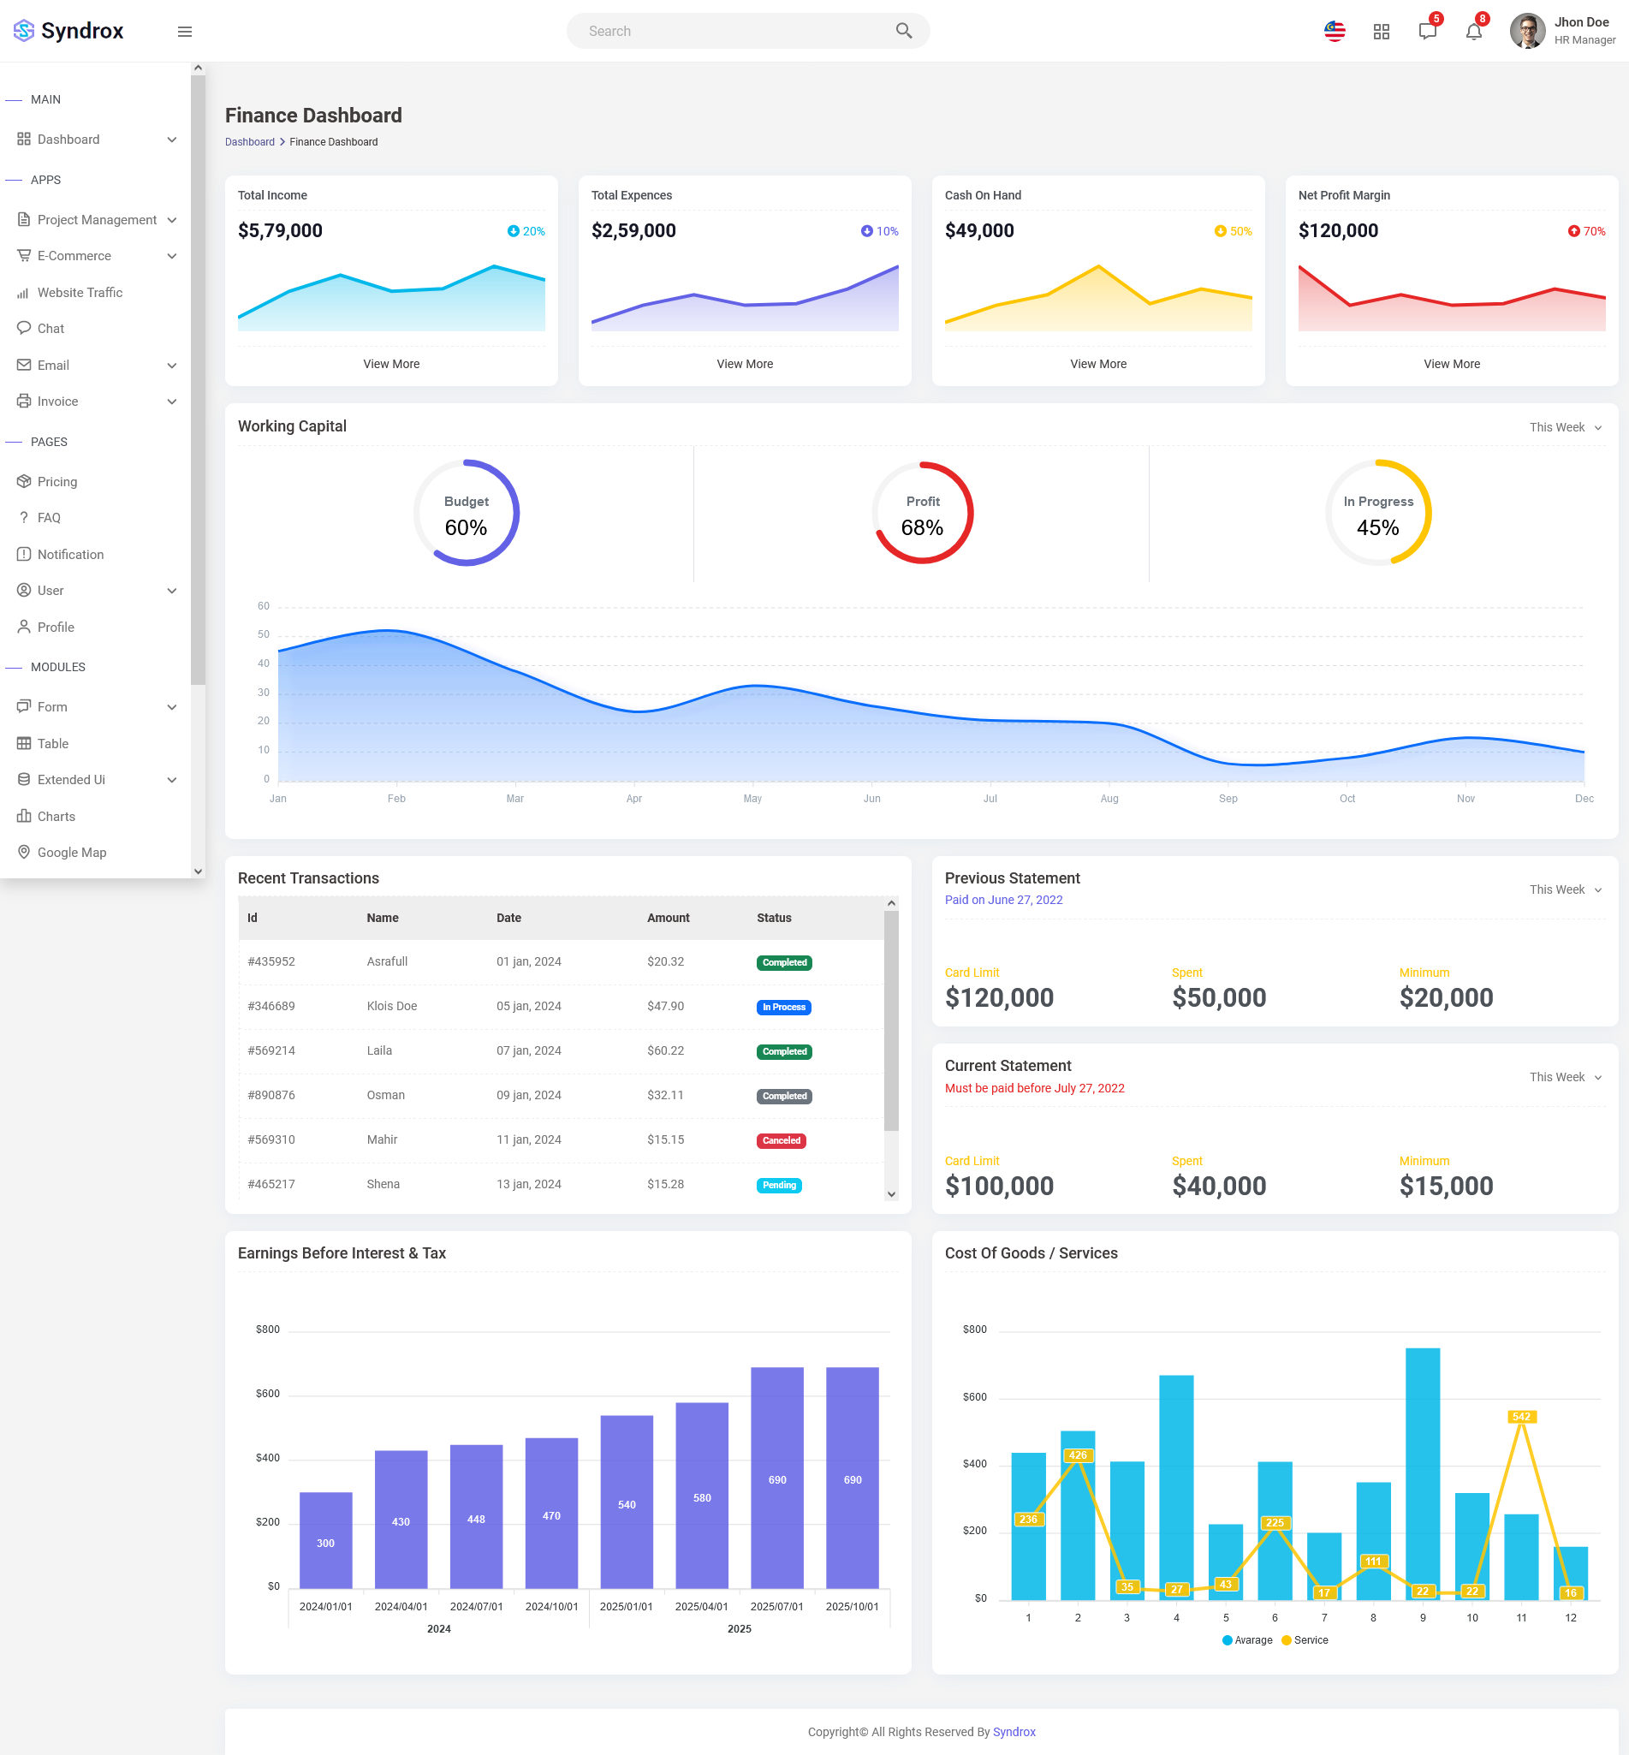Click Jhon Doe's profile avatar
The image size is (1629, 1755).
point(1528,31)
